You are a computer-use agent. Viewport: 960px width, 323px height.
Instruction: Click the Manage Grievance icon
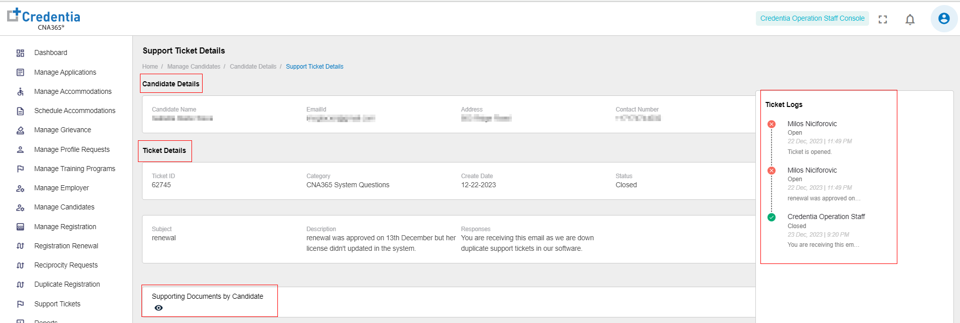point(20,130)
